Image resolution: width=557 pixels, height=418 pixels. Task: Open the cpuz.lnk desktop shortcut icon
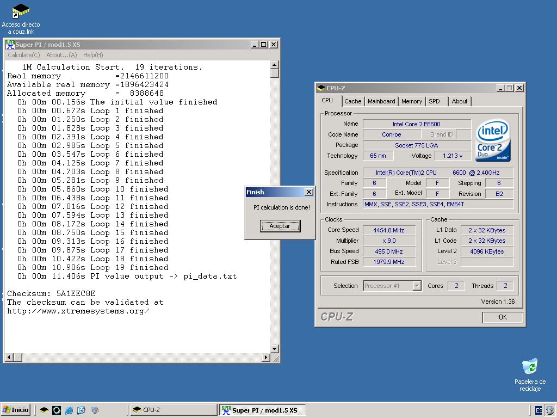click(21, 11)
